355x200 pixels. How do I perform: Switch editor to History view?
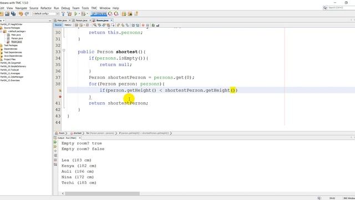coord(68,25)
